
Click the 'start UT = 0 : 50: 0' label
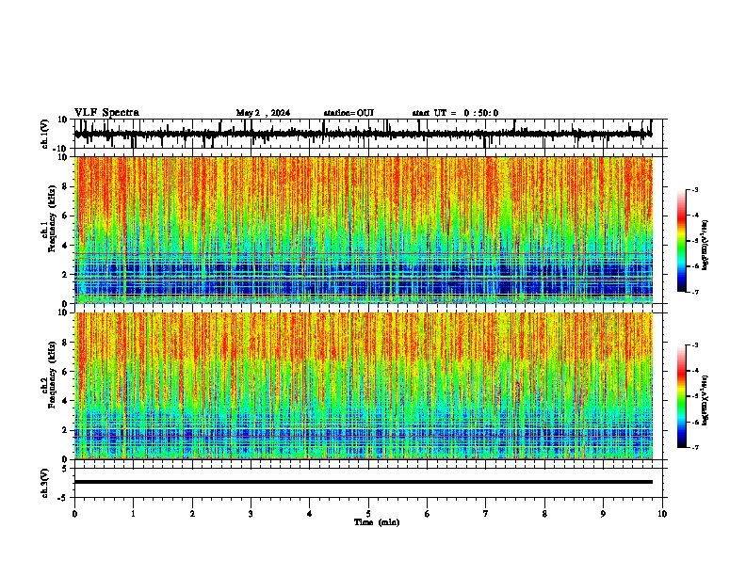(x=455, y=113)
